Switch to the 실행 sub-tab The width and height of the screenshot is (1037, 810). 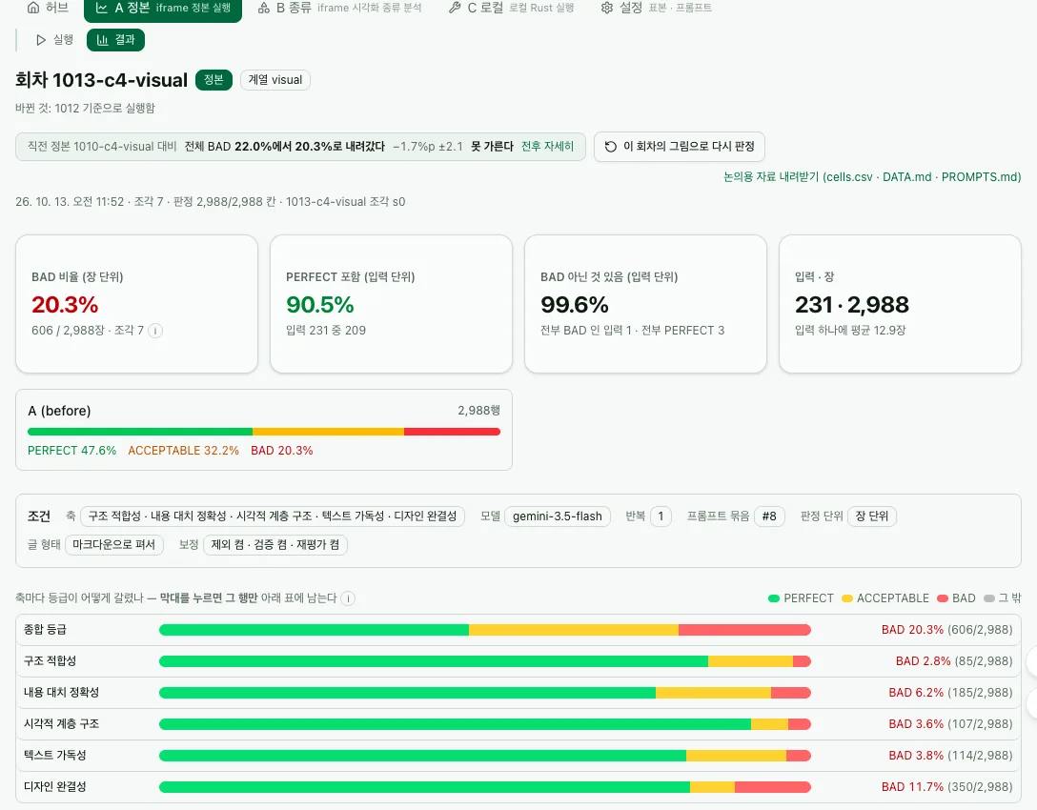(54, 40)
